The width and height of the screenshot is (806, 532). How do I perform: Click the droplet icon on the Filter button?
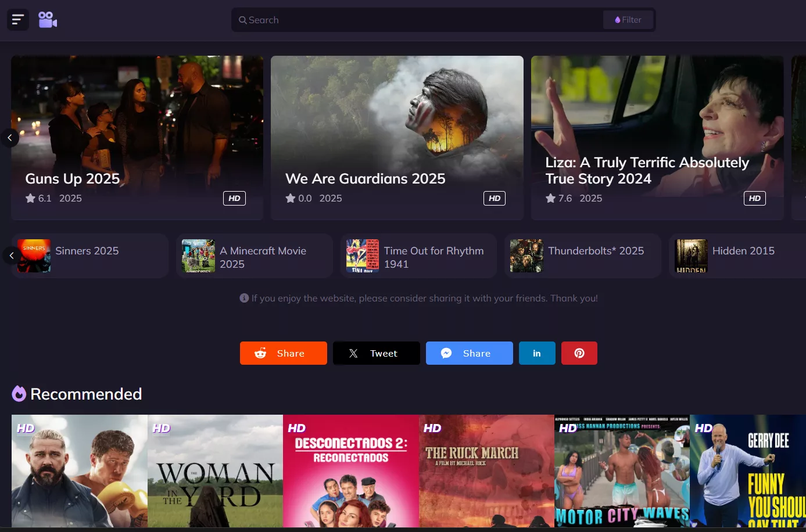tap(618, 19)
